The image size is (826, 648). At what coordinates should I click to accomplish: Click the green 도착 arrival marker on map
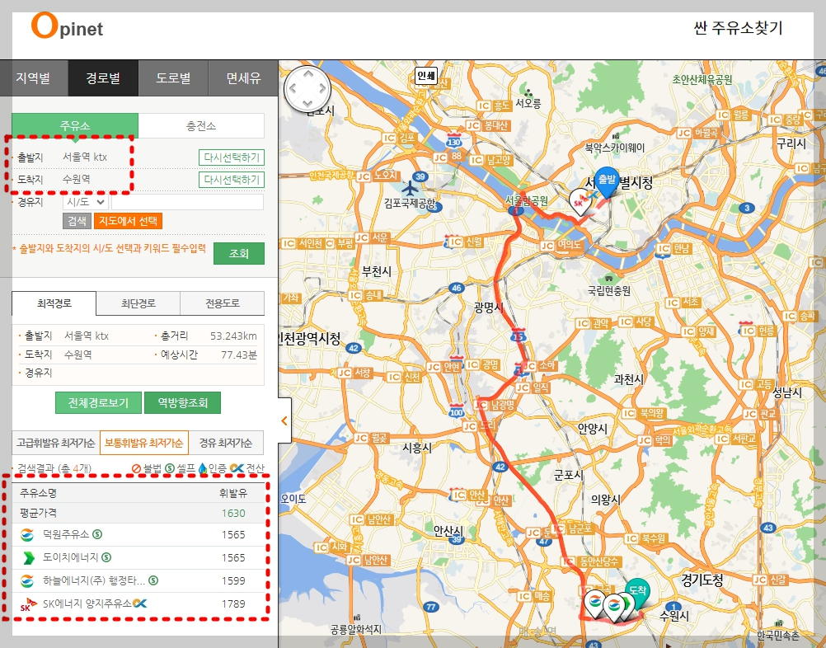click(x=637, y=594)
